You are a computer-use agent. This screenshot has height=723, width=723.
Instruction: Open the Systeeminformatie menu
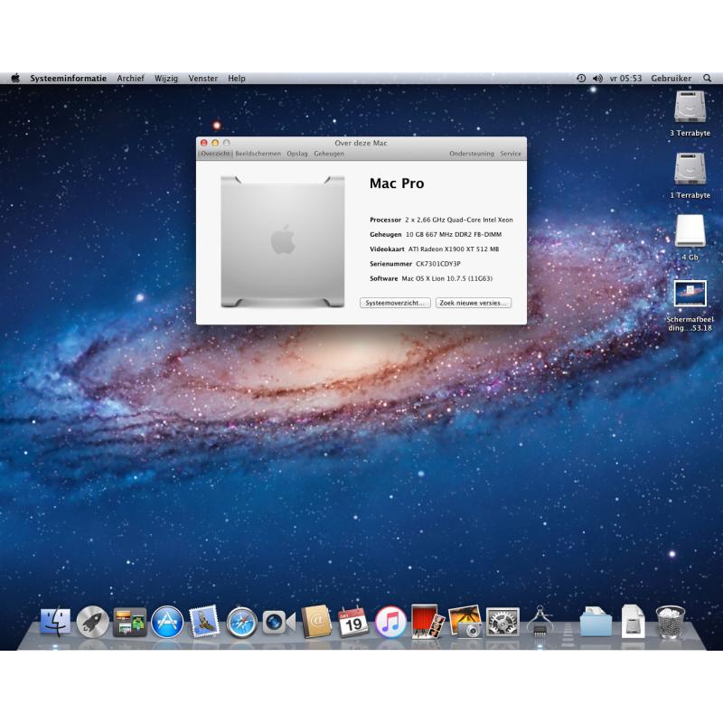click(69, 79)
